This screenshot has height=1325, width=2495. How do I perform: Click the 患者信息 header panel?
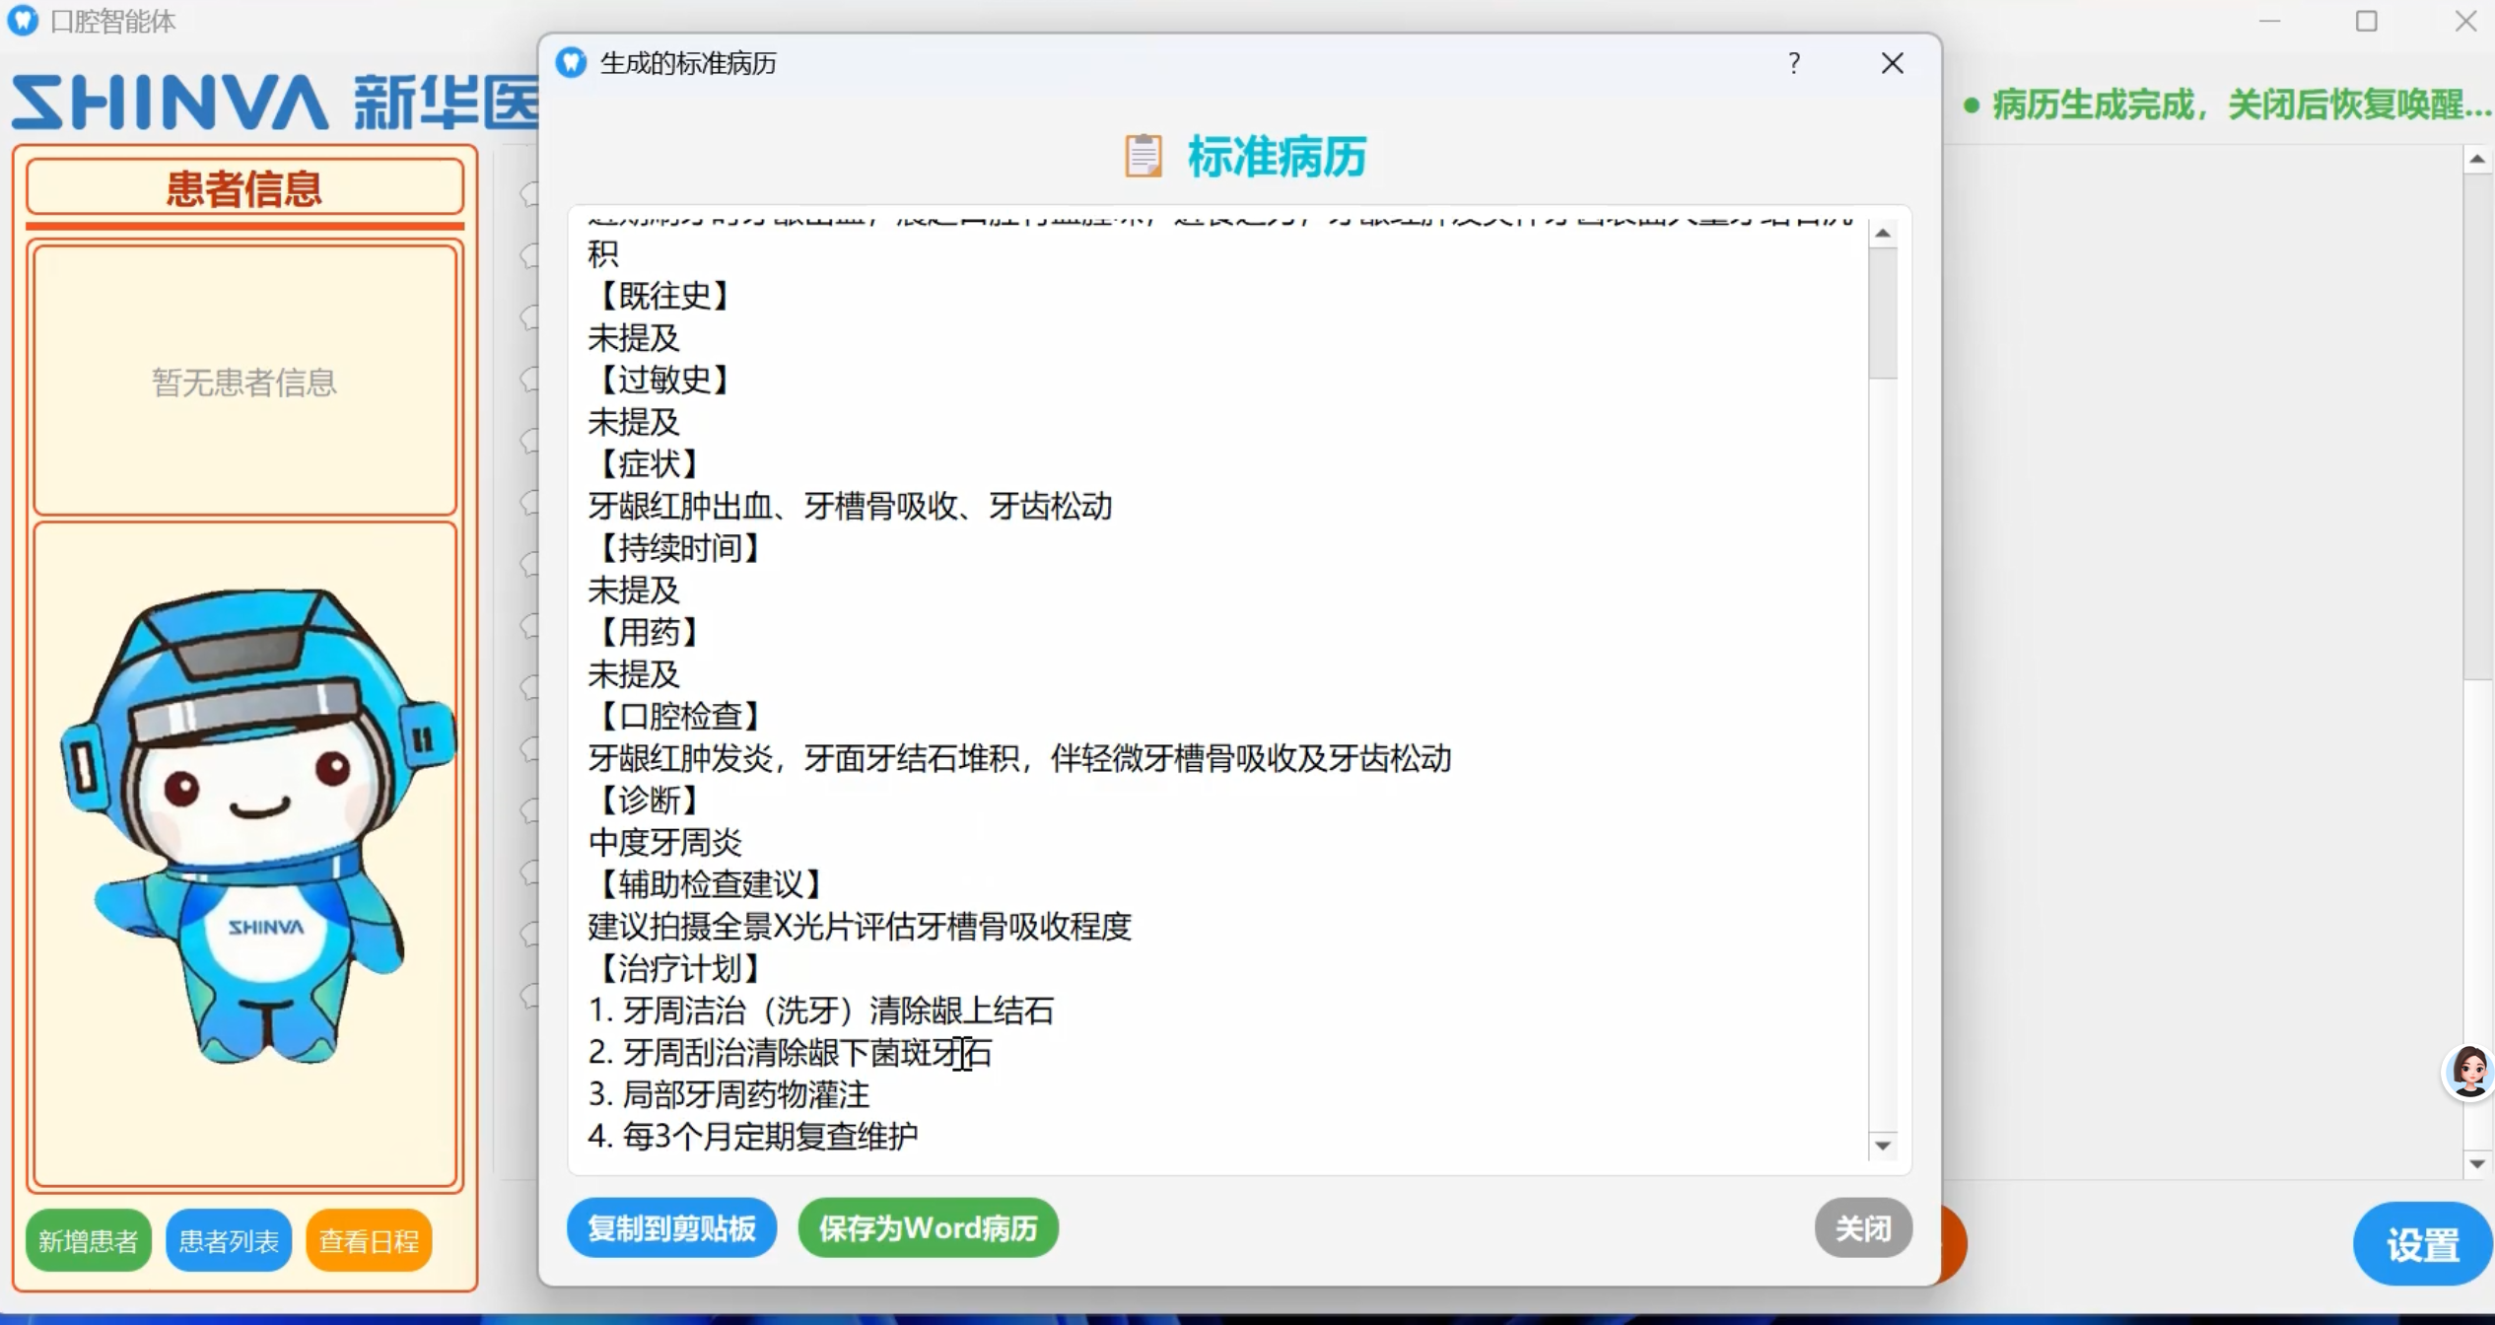[x=244, y=187]
